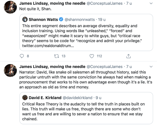Image resolution: width=157 pixels, height=125 pixels.
Task: Expand options chevron on second tweet
Action: (151, 67)
